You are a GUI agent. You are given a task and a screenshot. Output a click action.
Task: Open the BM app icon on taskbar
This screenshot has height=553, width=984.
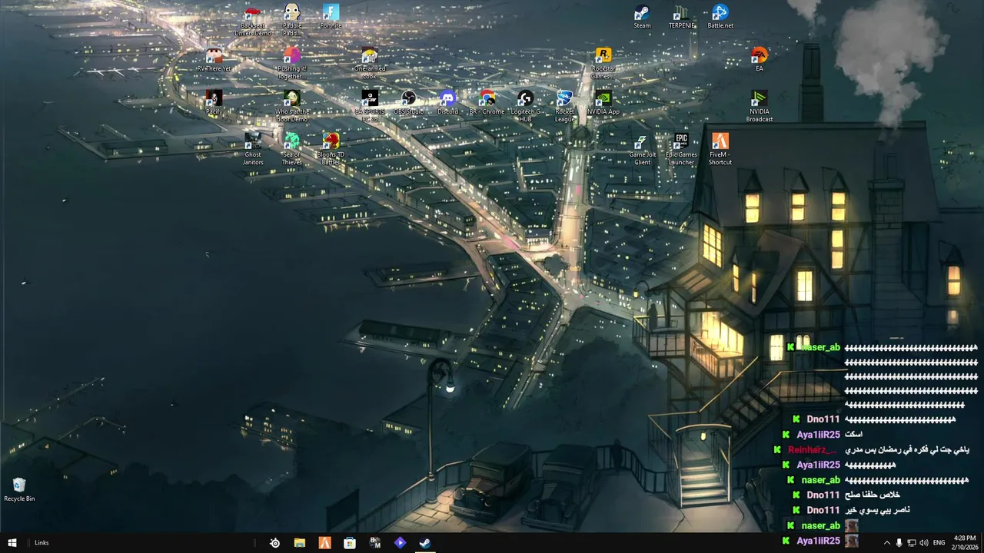375,543
